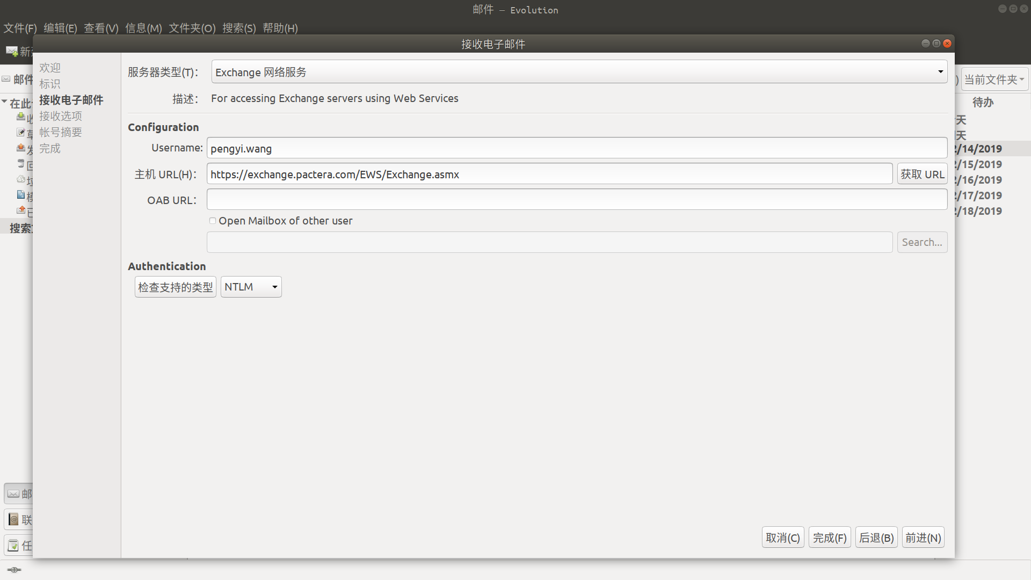The image size is (1031, 580).
Task: Close the main Evolution window
Action: click(x=1023, y=9)
